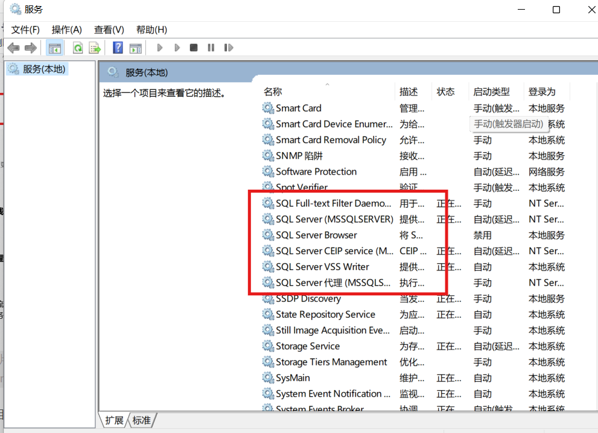Click the gear icon in 服务(本地) header
598x433 pixels.
pos(113,72)
